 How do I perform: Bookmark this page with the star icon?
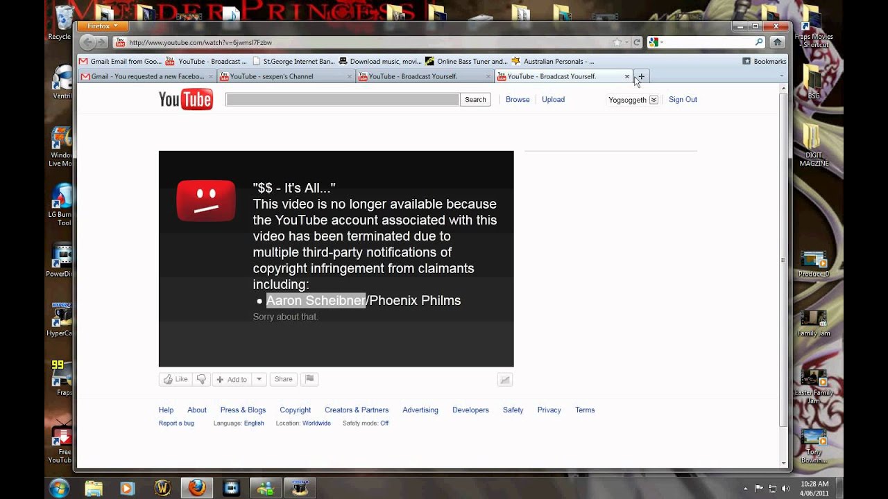click(617, 42)
